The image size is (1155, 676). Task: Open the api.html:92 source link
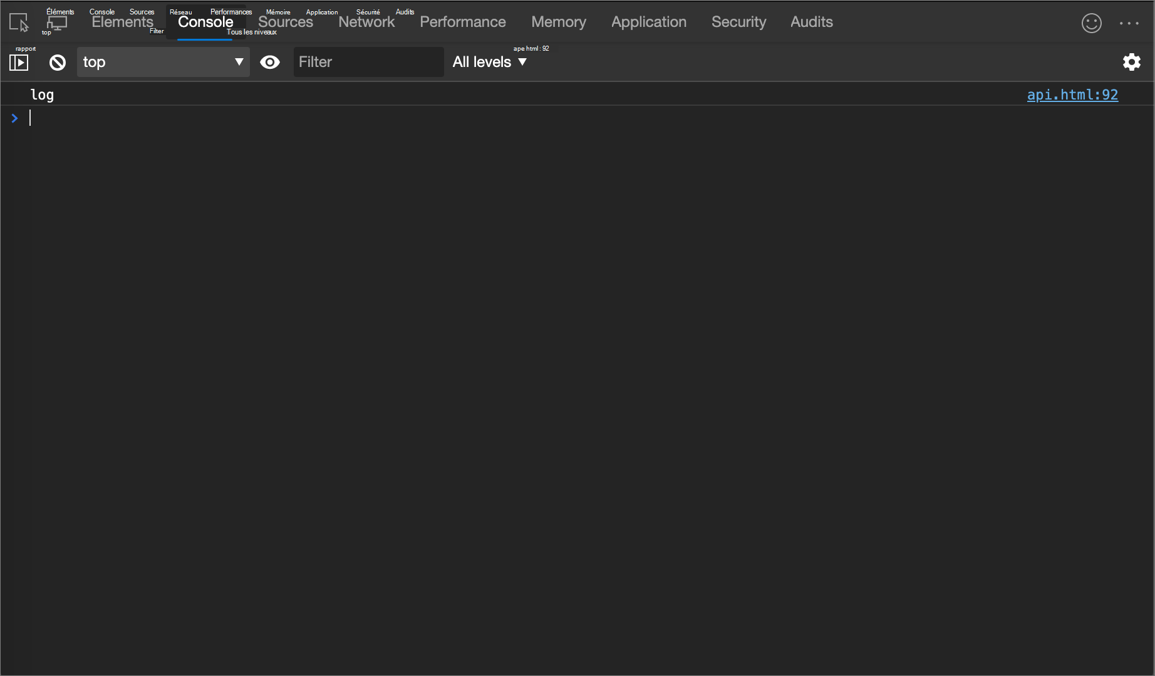1072,95
